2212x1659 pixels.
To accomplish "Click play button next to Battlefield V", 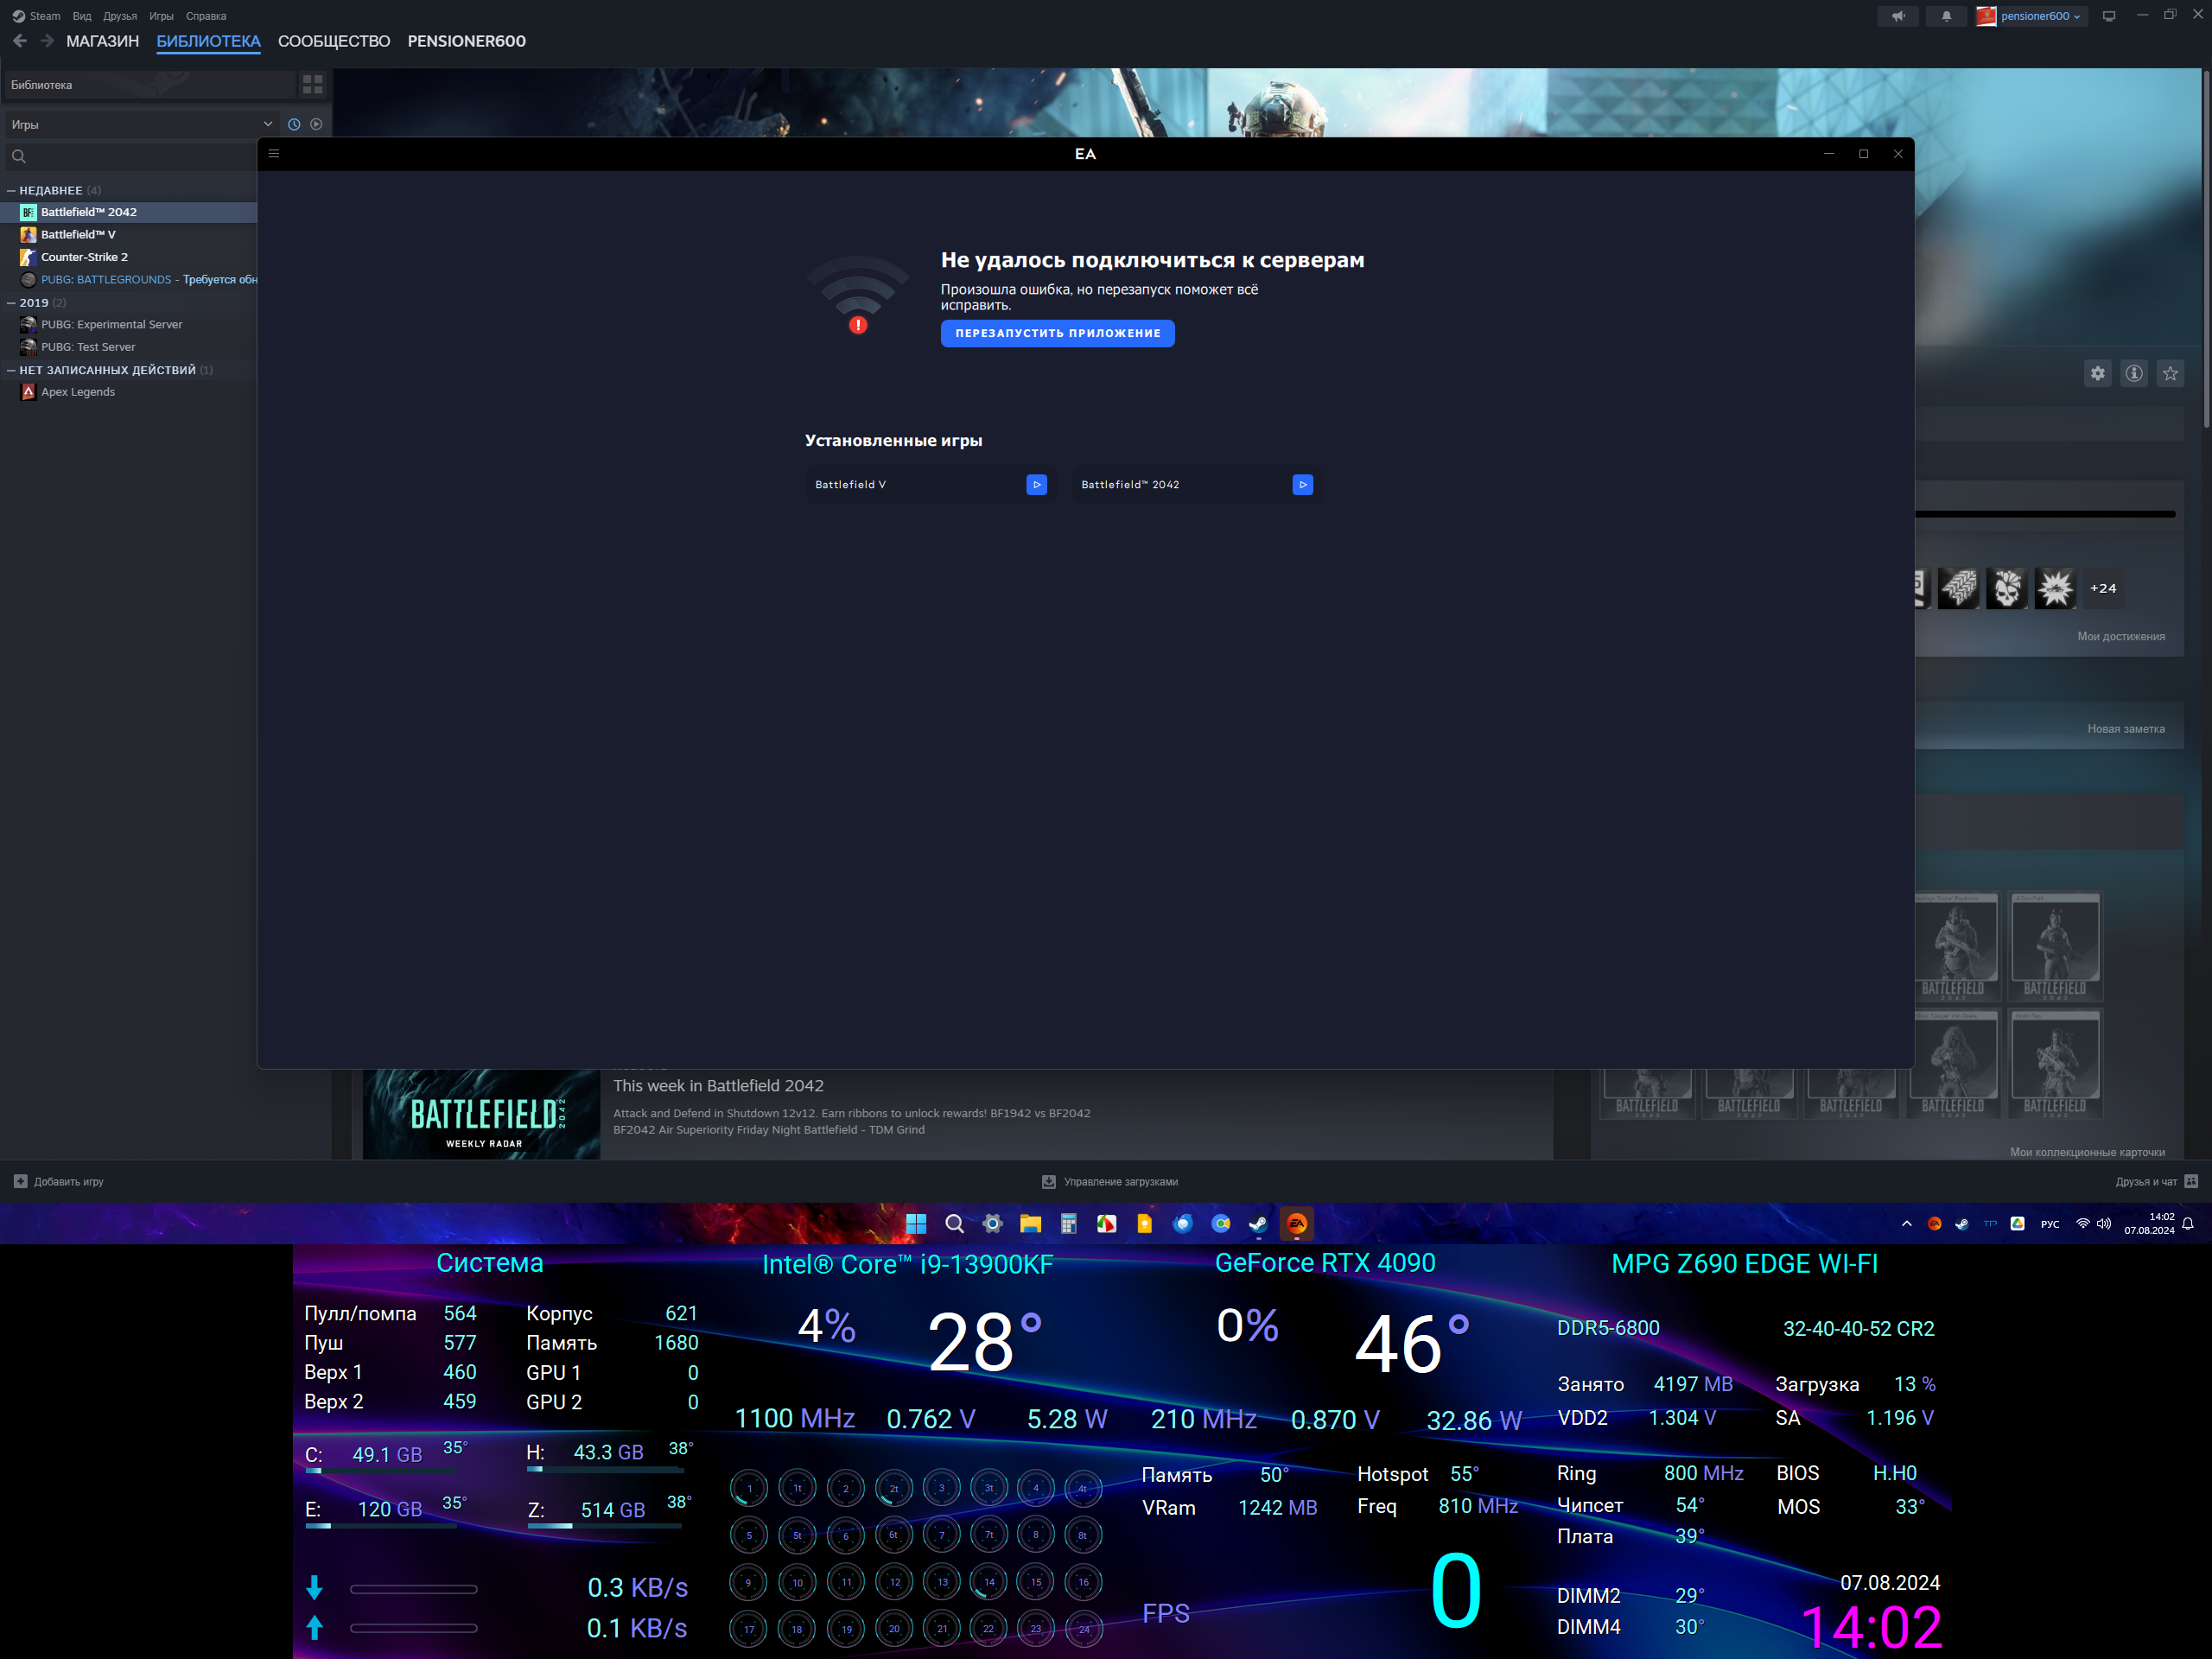I will 1036,485.
